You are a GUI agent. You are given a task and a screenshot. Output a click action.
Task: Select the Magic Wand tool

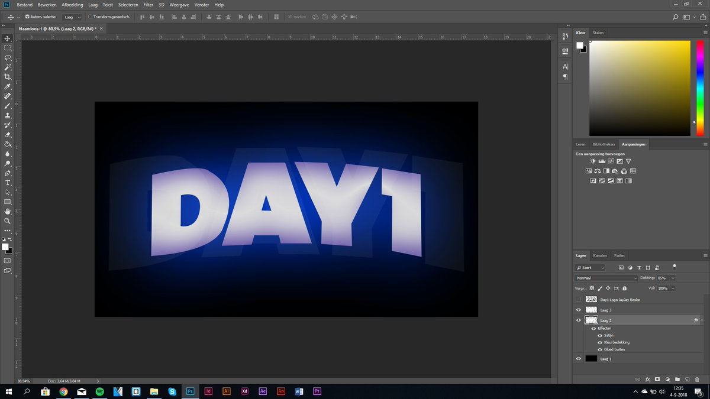[x=8, y=67]
